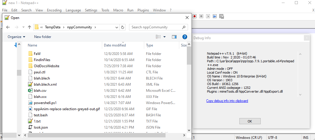This screenshot has height=140, width=315.
Task: Sort by Type column header
Action: [x=149, y=45]
